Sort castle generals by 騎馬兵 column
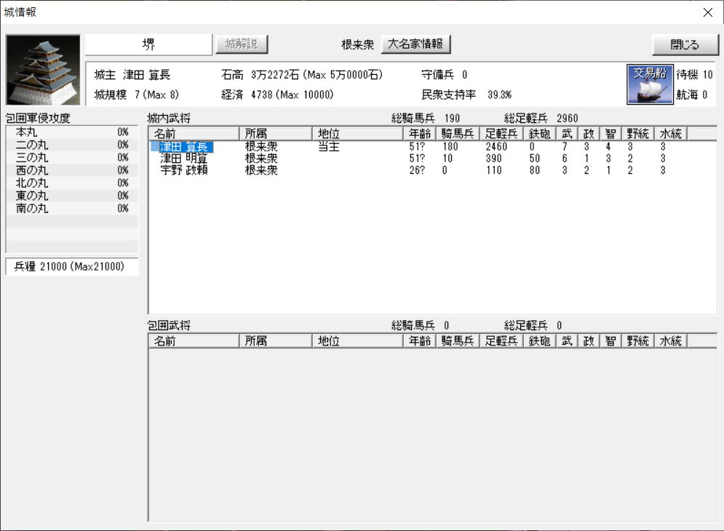This screenshot has height=531, width=724. pyautogui.click(x=456, y=133)
